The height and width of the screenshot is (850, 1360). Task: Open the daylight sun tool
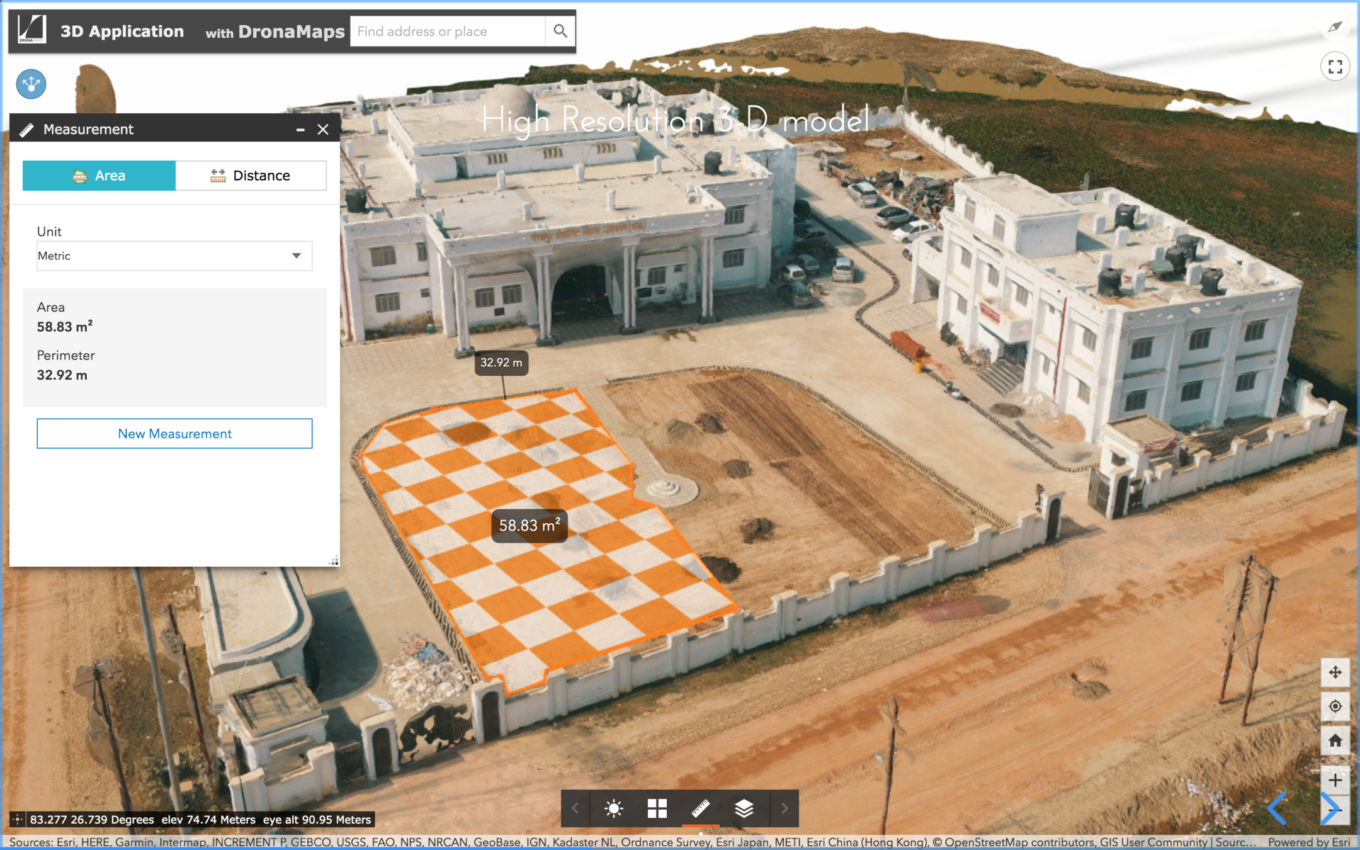pyautogui.click(x=614, y=808)
